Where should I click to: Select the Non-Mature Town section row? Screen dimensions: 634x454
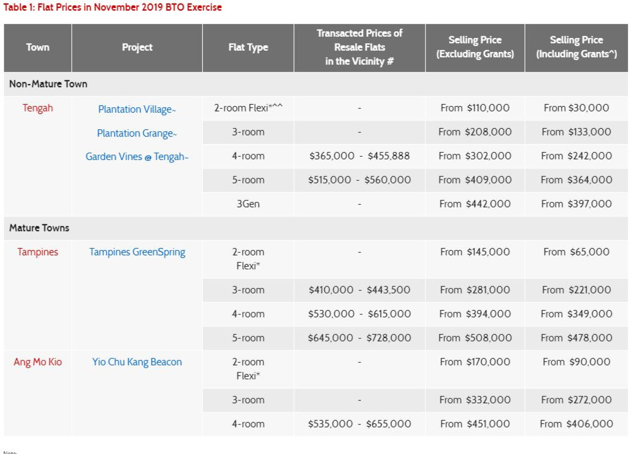[48, 84]
